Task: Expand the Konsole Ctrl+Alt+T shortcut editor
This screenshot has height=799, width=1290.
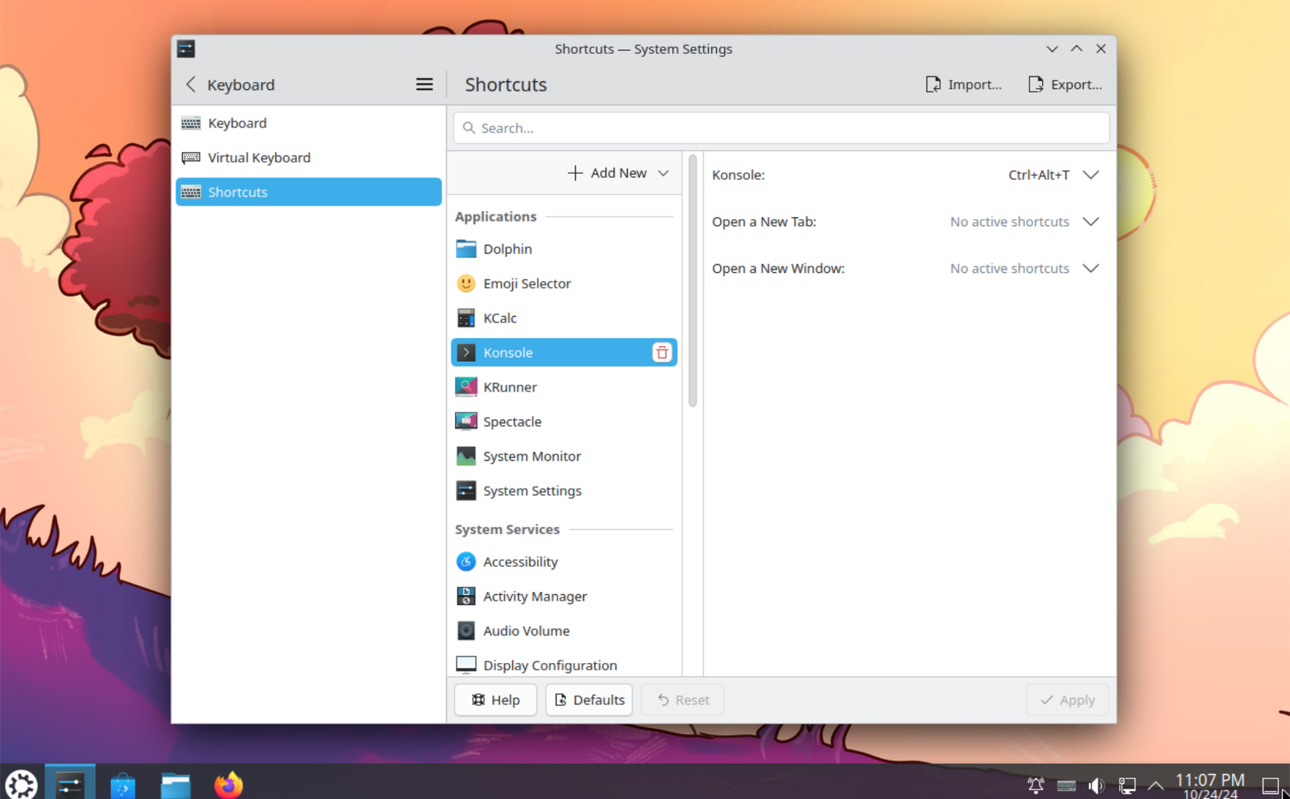Action: coord(1091,174)
